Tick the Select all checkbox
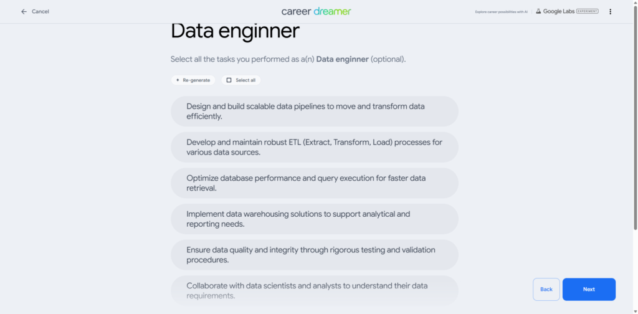The height and width of the screenshot is (314, 638). click(229, 80)
